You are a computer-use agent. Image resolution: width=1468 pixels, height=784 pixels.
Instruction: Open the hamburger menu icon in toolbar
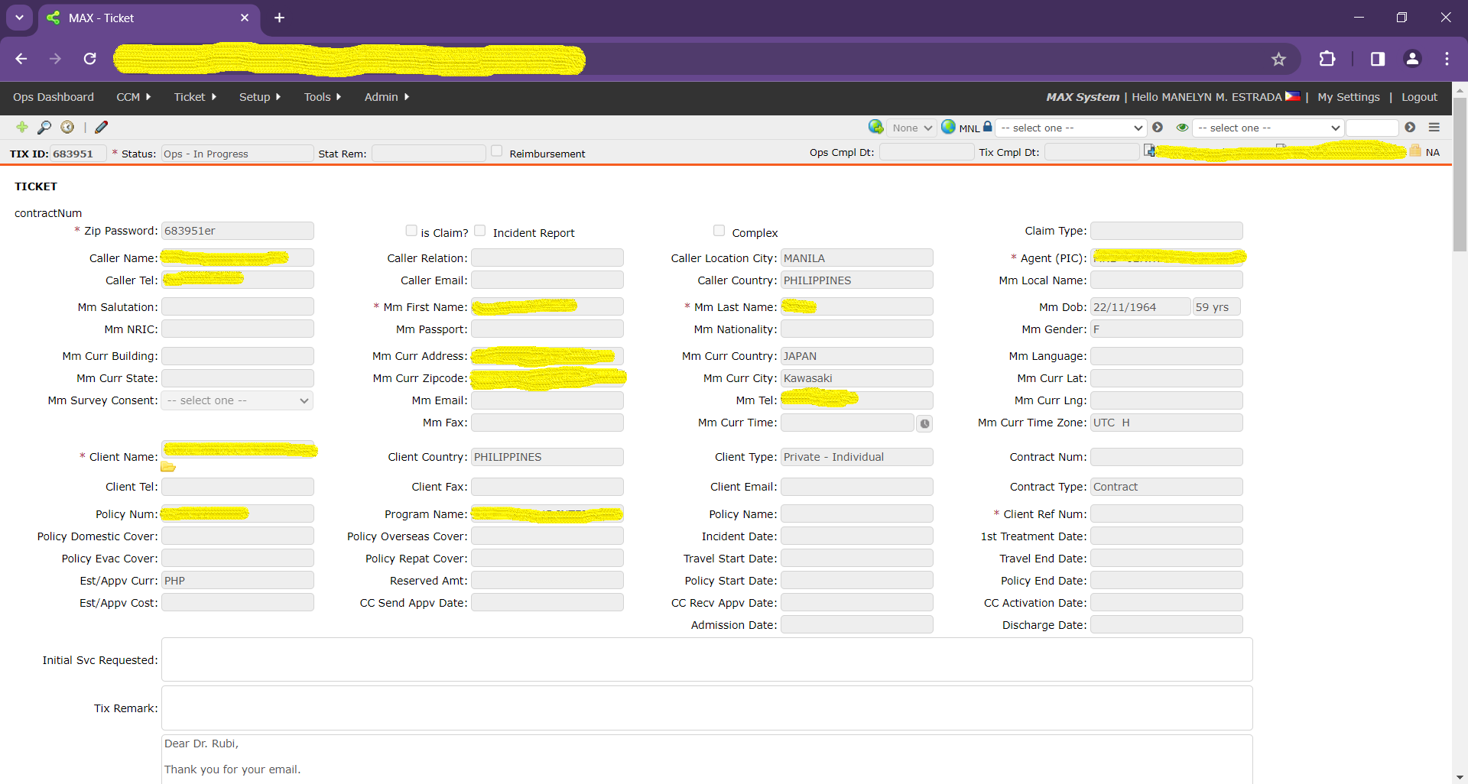point(1434,128)
